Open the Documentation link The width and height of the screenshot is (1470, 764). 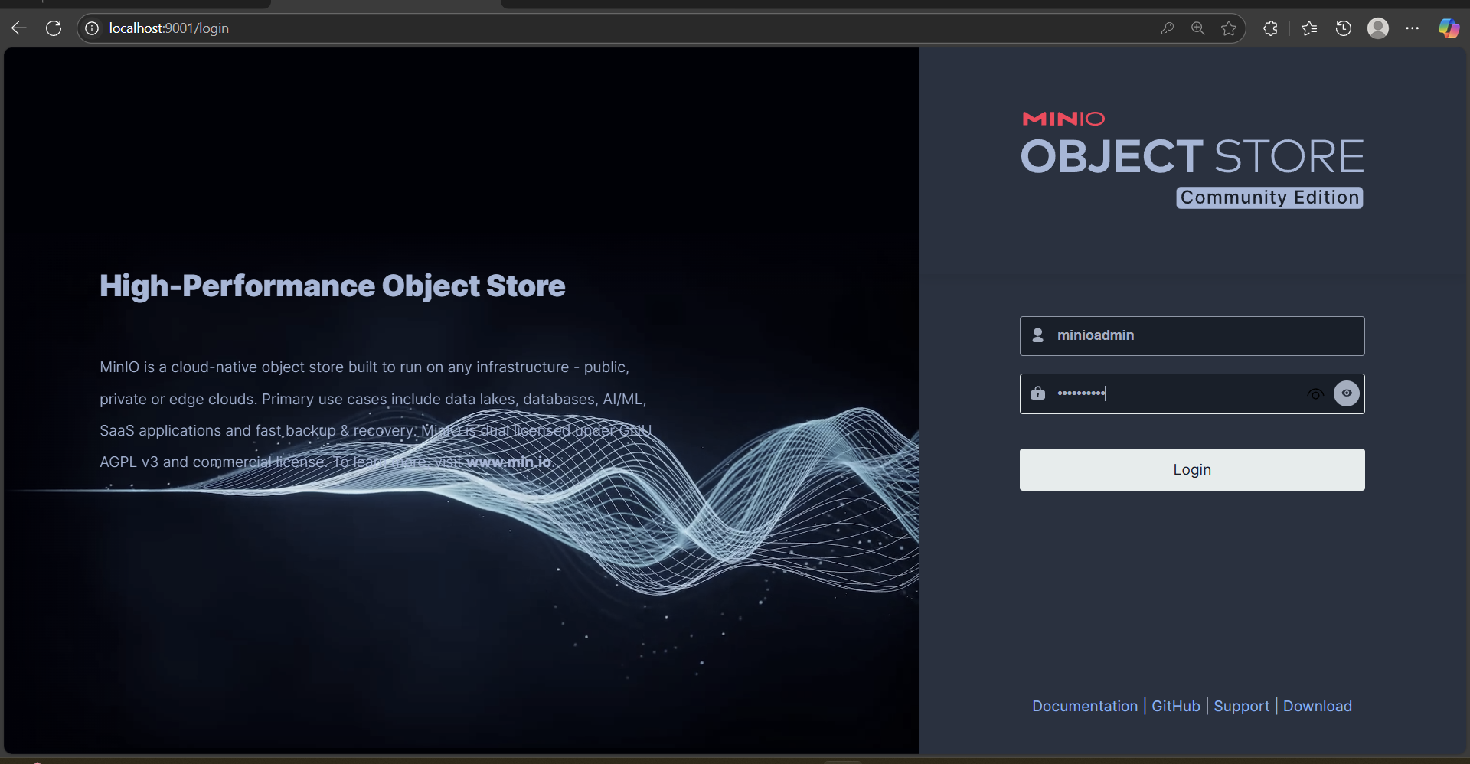tap(1085, 706)
